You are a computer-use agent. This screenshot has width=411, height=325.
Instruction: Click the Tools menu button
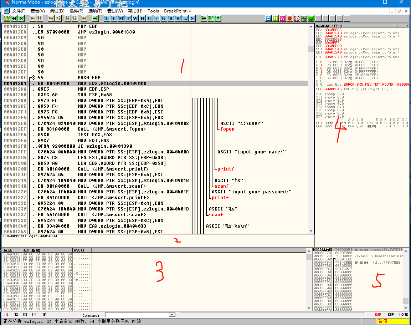pos(153,11)
